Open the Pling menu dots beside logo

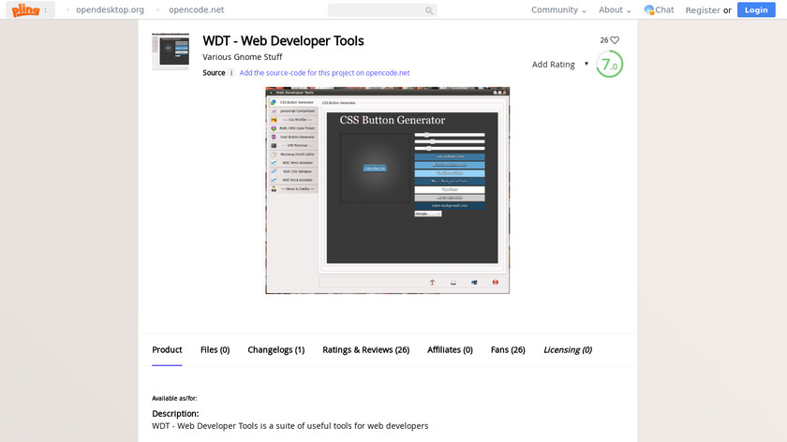point(44,9)
